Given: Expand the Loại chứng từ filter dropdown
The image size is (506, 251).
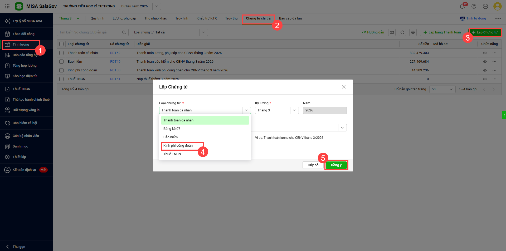Looking at the screenshot, I should tap(203, 32).
